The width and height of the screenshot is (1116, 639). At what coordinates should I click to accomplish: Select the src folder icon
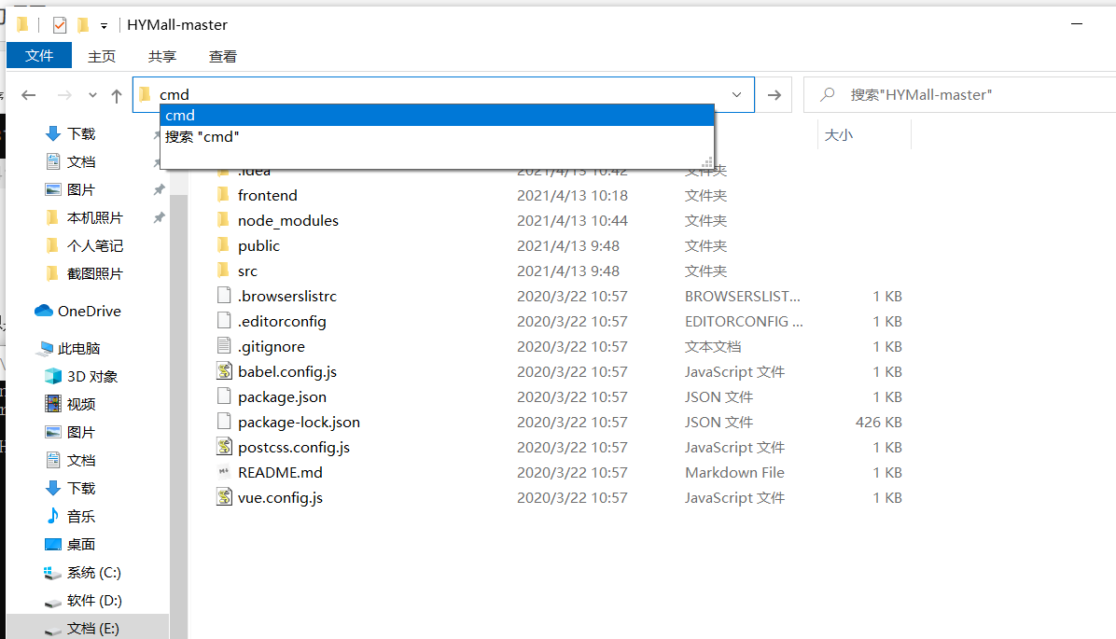point(224,271)
